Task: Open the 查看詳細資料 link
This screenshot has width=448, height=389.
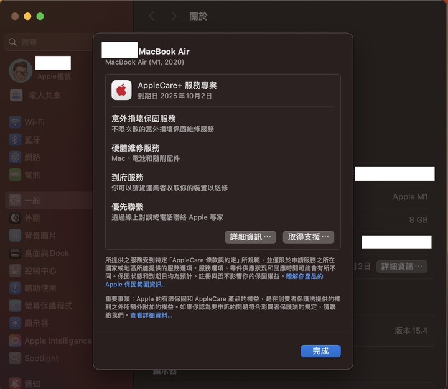Action: tap(151, 315)
